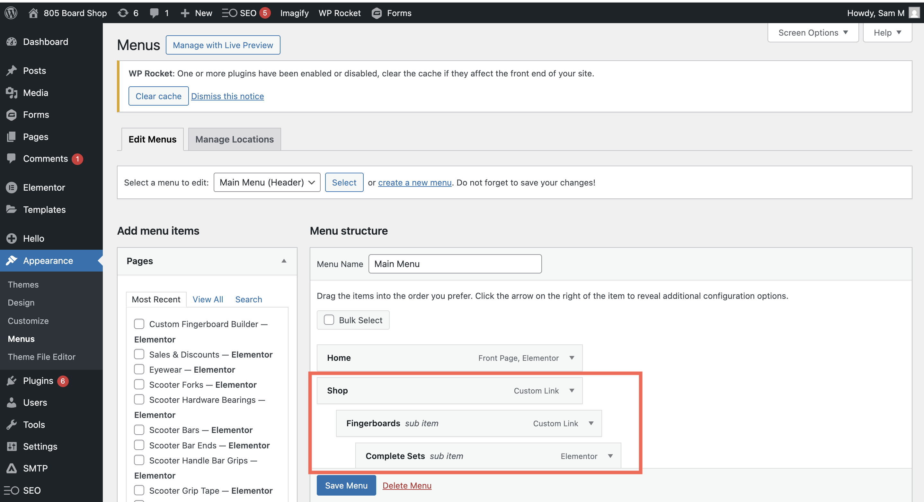Open the WordPress logo menu

(x=11, y=13)
